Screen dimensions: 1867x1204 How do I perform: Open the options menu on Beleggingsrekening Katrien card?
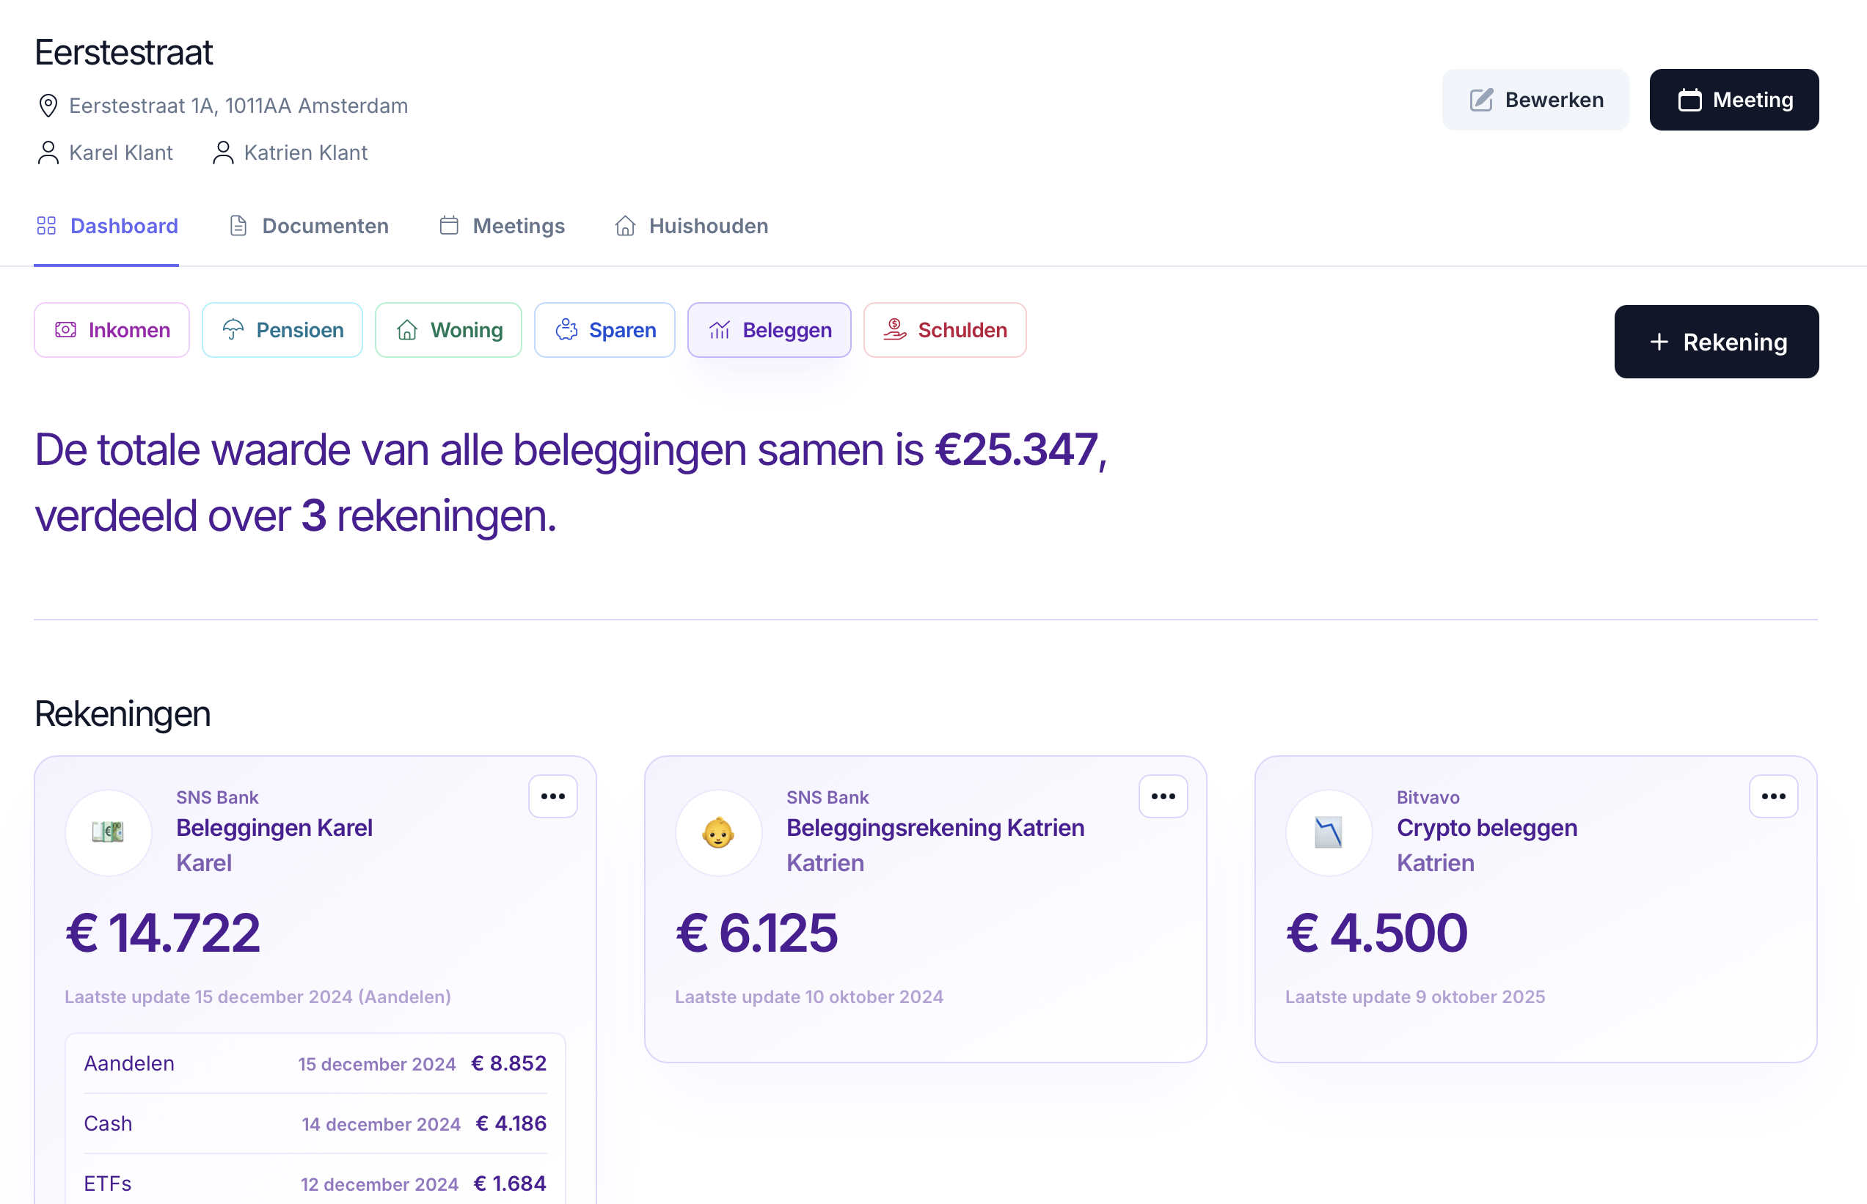point(1163,795)
